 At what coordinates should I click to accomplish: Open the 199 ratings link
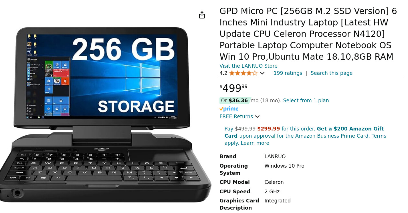click(x=288, y=73)
